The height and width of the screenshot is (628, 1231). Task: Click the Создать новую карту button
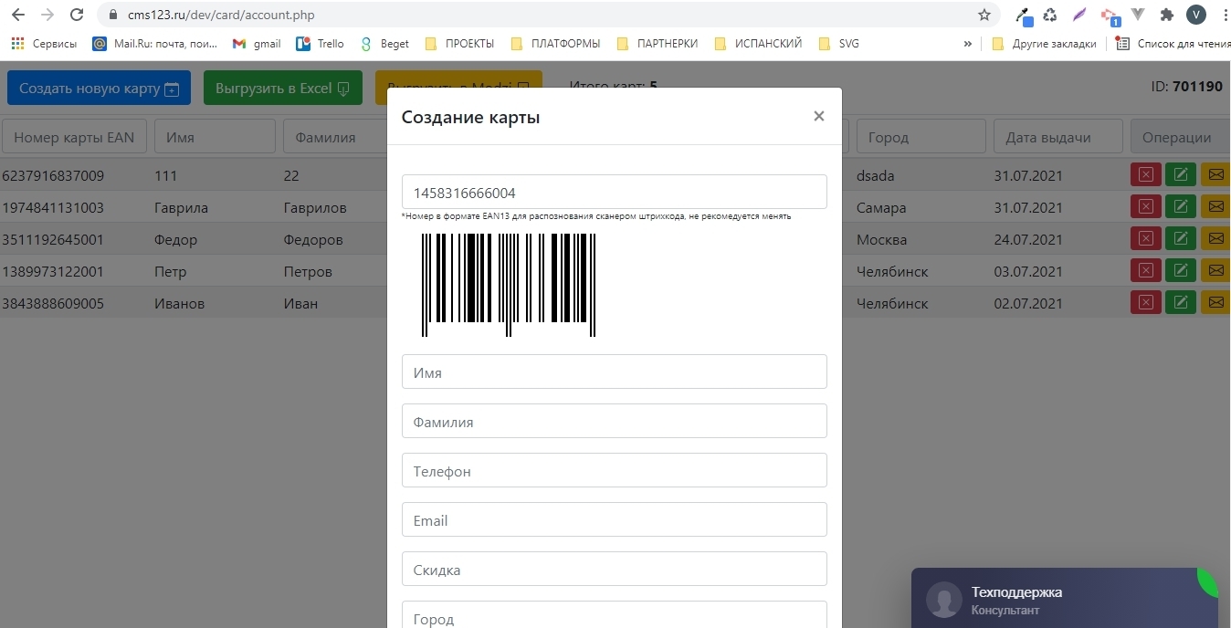pyautogui.click(x=99, y=89)
